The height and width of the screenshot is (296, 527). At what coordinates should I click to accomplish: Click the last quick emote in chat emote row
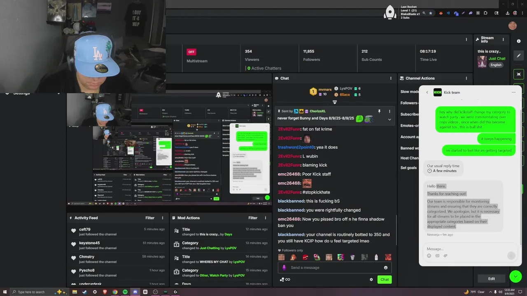click(388, 257)
